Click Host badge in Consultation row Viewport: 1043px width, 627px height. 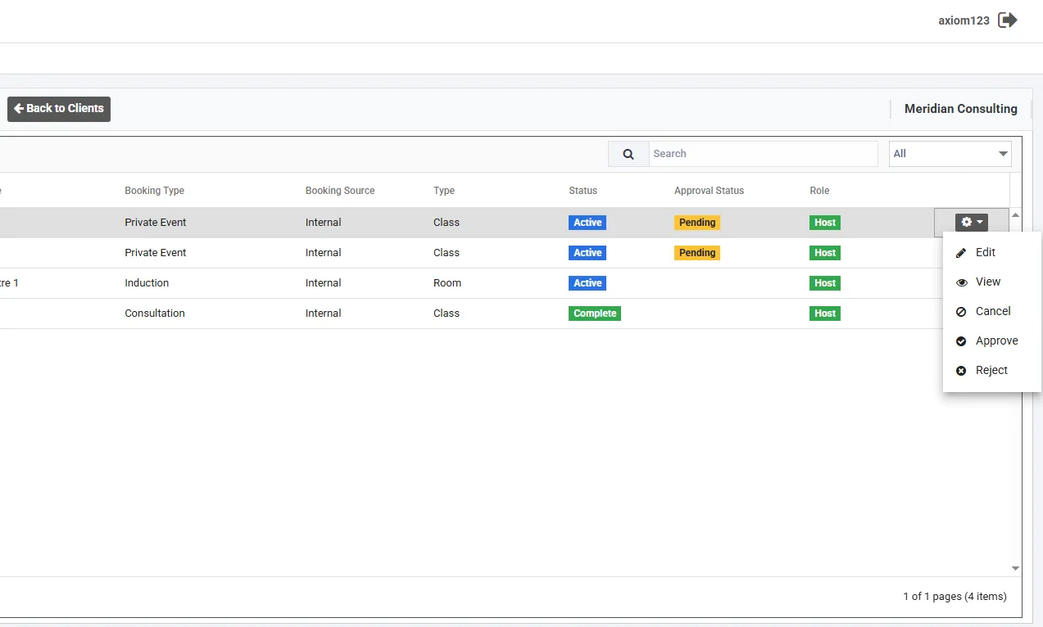pos(825,313)
